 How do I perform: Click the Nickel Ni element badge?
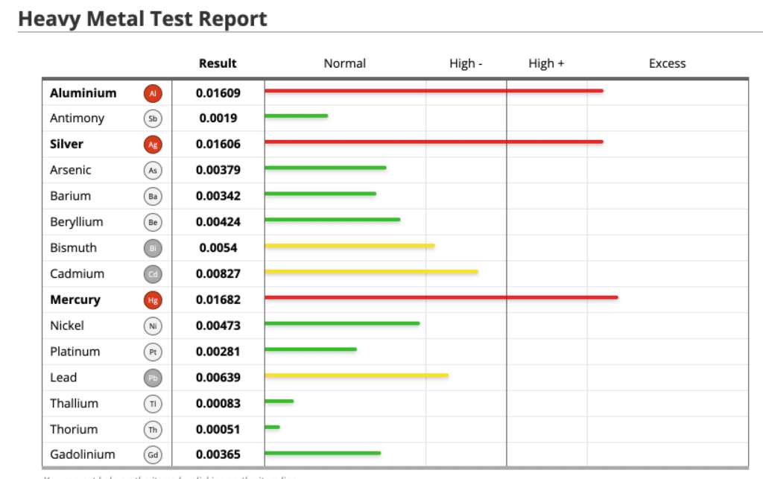coord(153,326)
